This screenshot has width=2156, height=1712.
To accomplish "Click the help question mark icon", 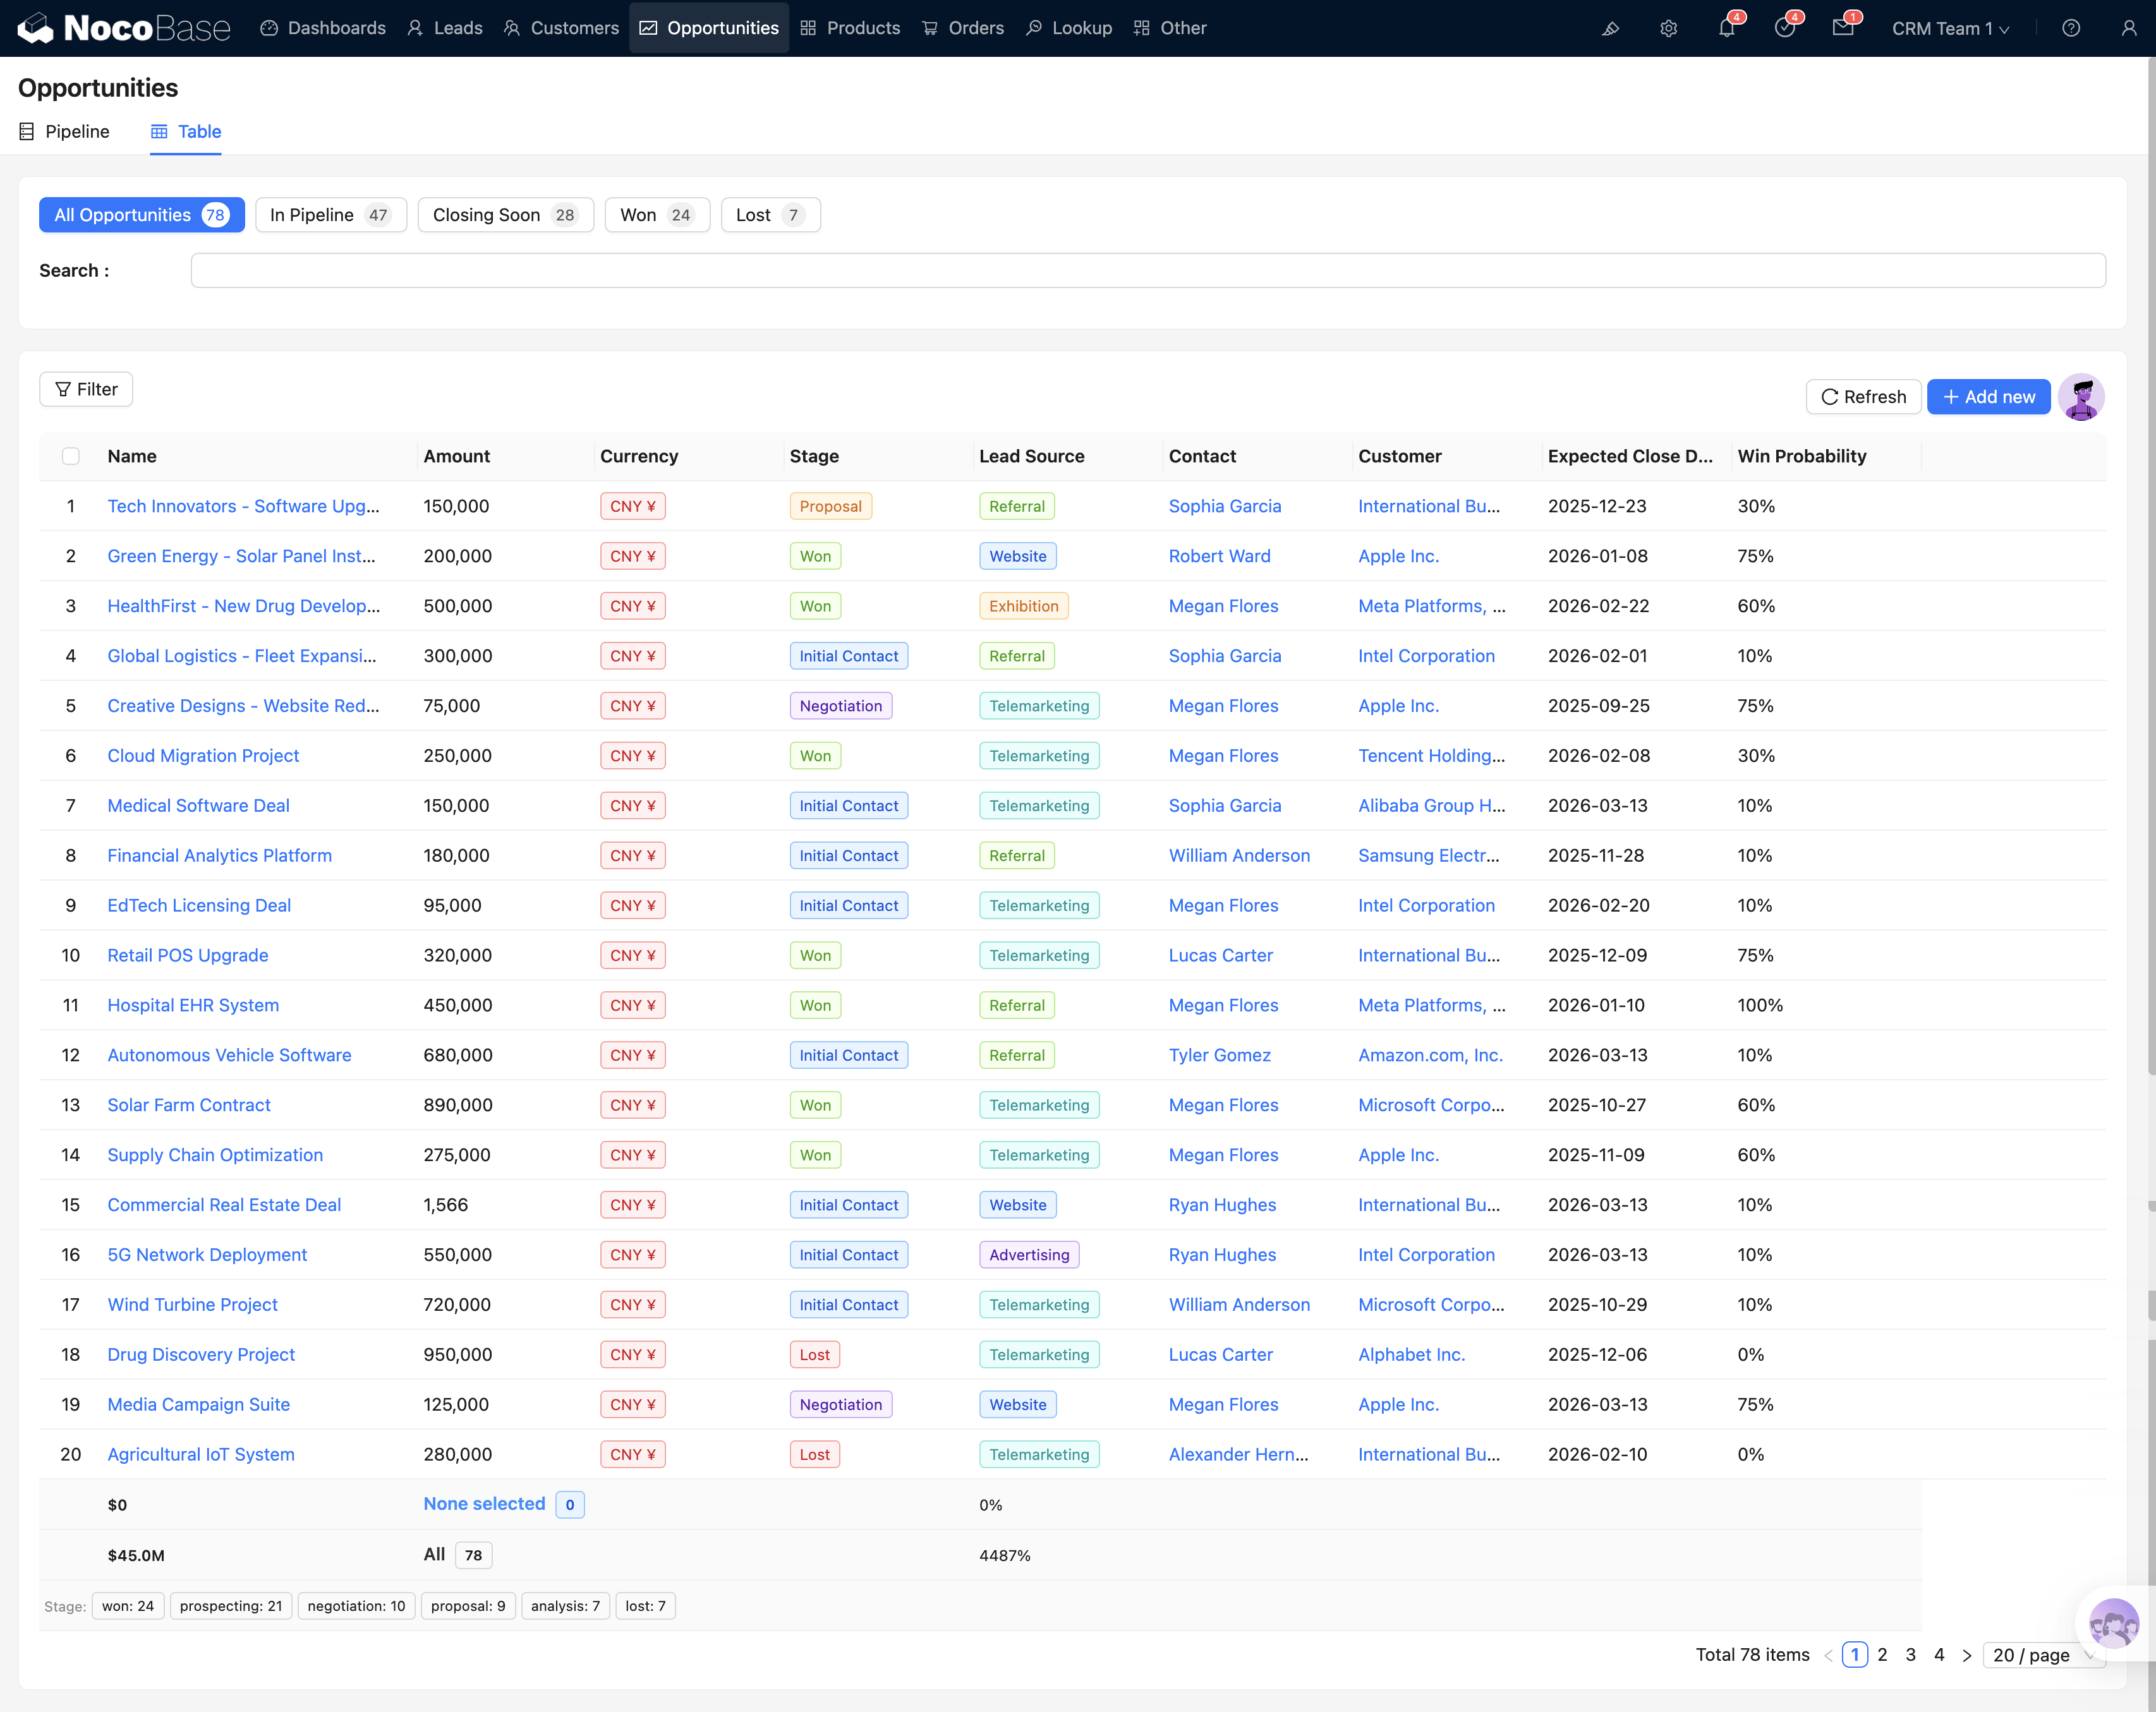I will [x=2071, y=28].
